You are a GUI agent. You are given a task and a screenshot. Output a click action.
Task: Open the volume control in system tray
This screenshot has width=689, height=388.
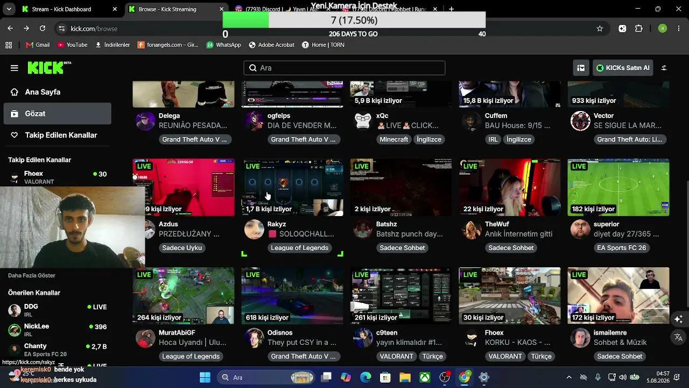coord(623,377)
